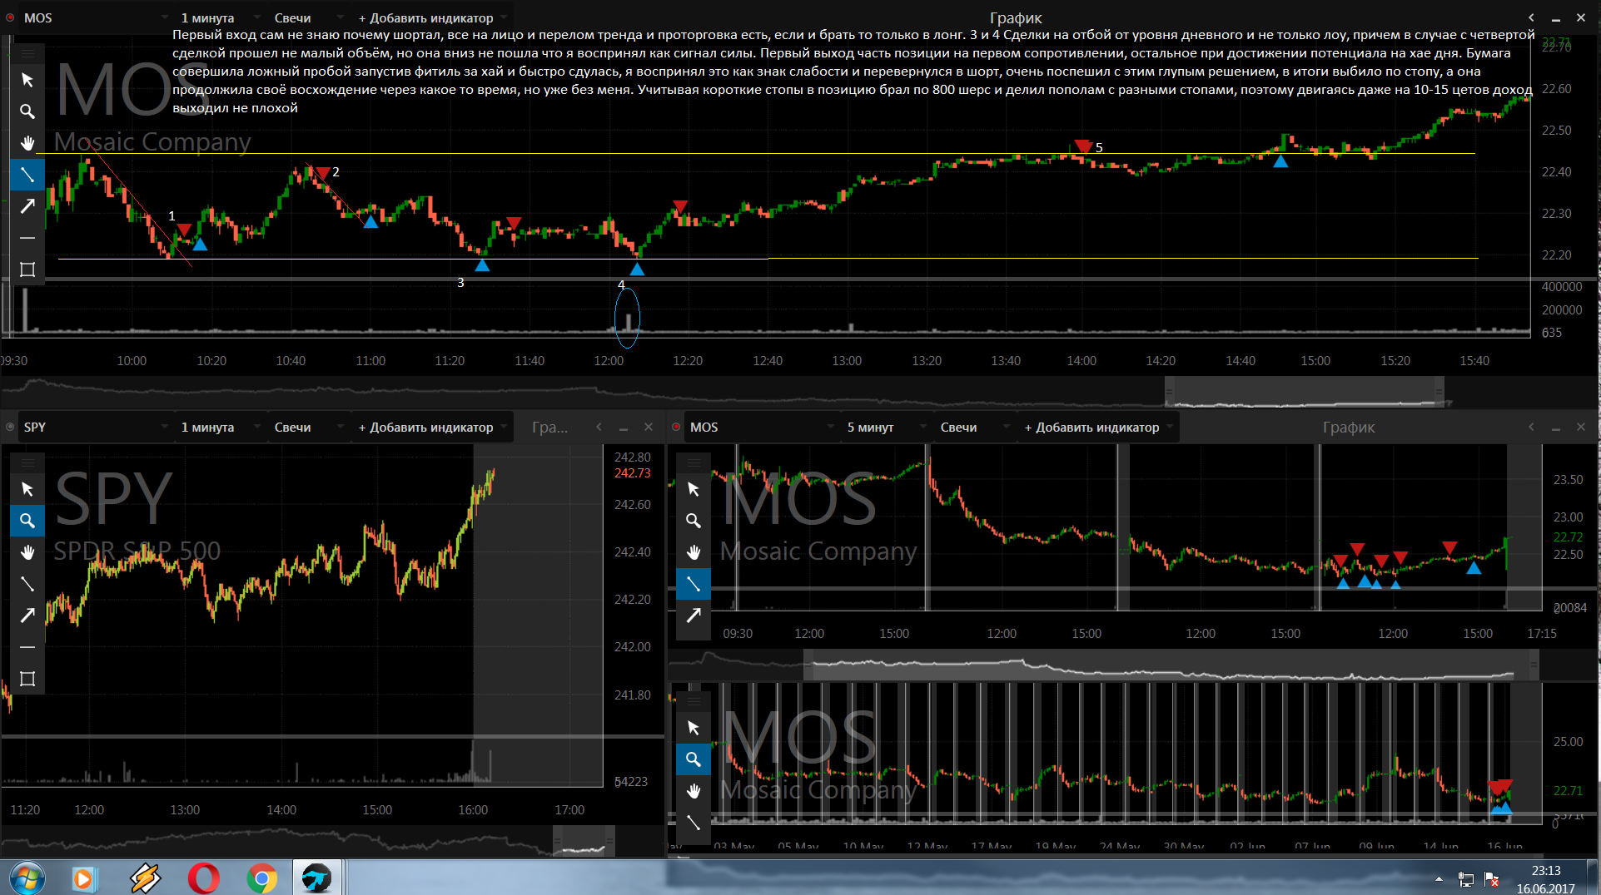The height and width of the screenshot is (895, 1601).
Task: Expand MOS symbol dropdown in 5-minute panel
Action: point(830,427)
